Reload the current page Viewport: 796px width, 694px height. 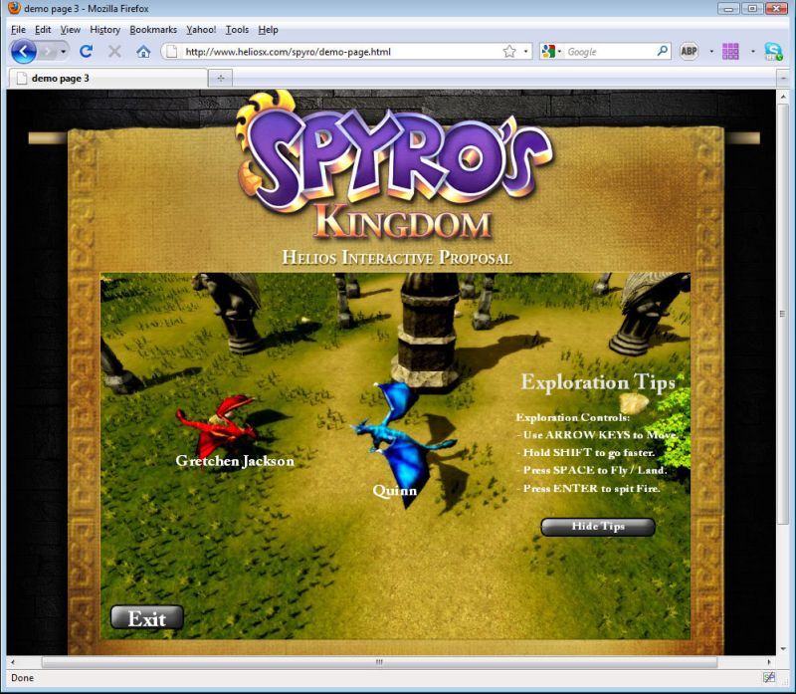tap(87, 51)
